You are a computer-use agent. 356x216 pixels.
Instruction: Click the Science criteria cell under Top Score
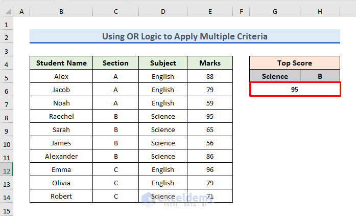(x=275, y=76)
